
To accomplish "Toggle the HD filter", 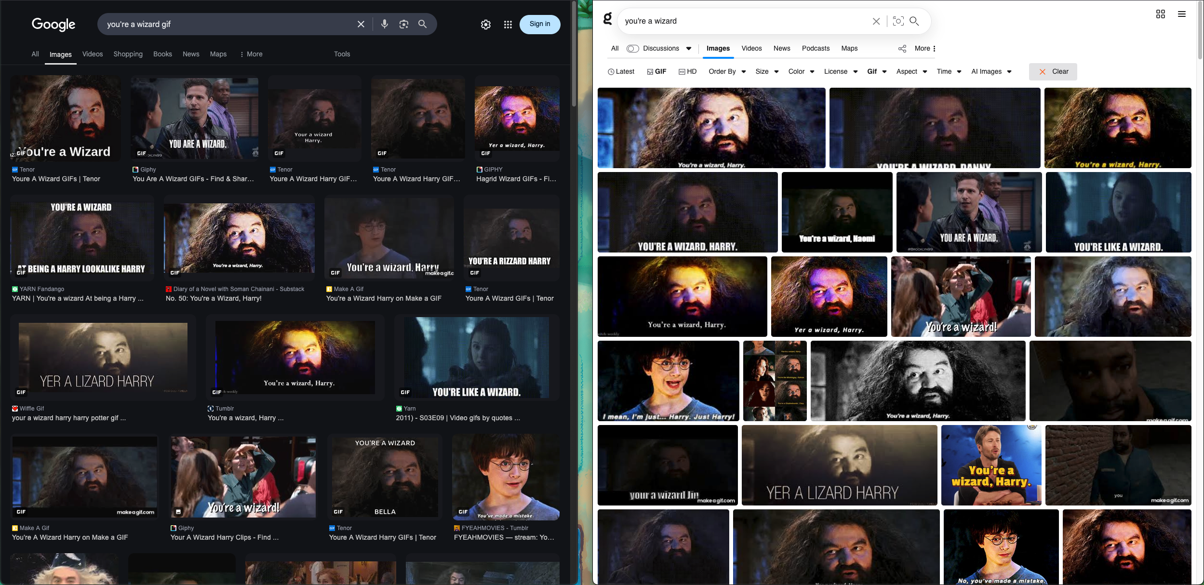I will click(687, 72).
